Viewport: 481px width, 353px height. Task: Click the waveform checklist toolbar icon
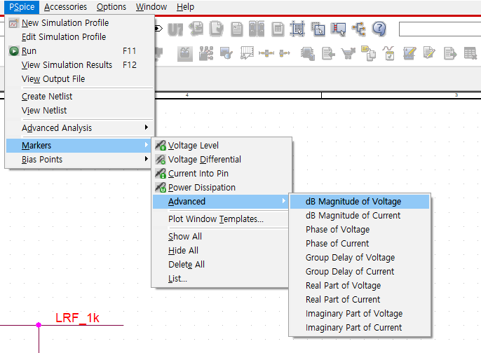click(x=389, y=53)
